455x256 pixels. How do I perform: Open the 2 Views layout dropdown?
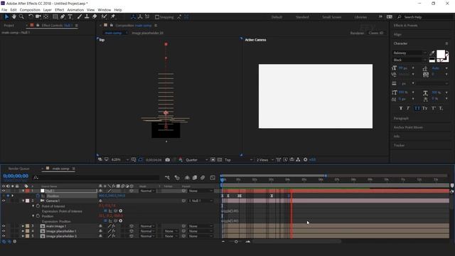pyautogui.click(x=264, y=159)
